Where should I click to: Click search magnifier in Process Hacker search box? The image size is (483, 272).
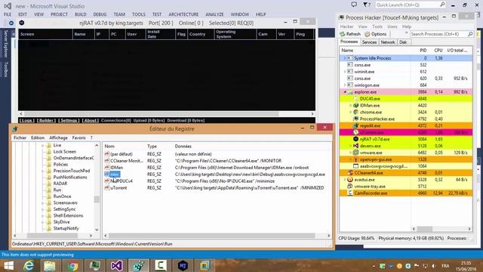pos(470,34)
